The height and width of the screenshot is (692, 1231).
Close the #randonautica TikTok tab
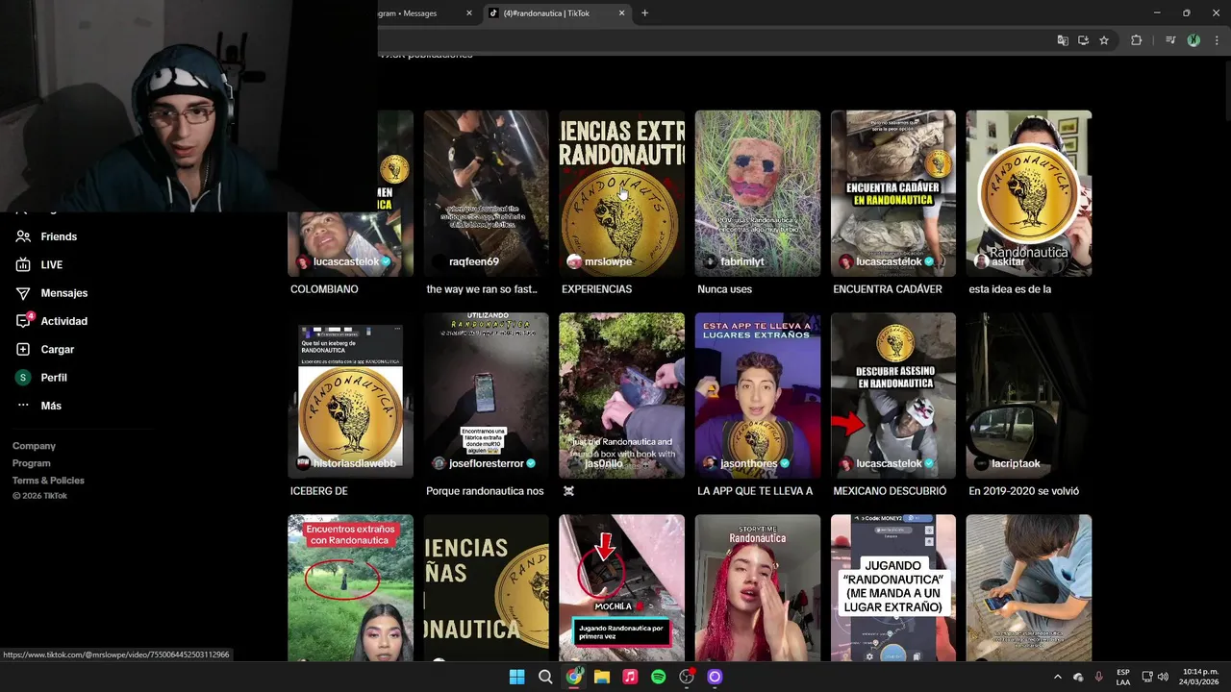621,13
